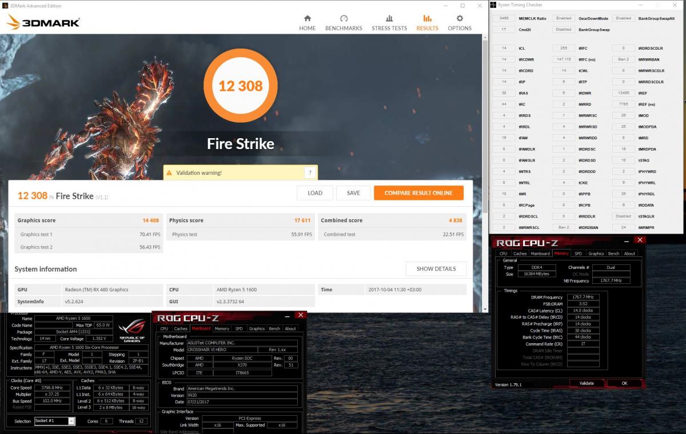
Task: Click Ryzen Timing Checker title bar icon
Action: point(493,5)
